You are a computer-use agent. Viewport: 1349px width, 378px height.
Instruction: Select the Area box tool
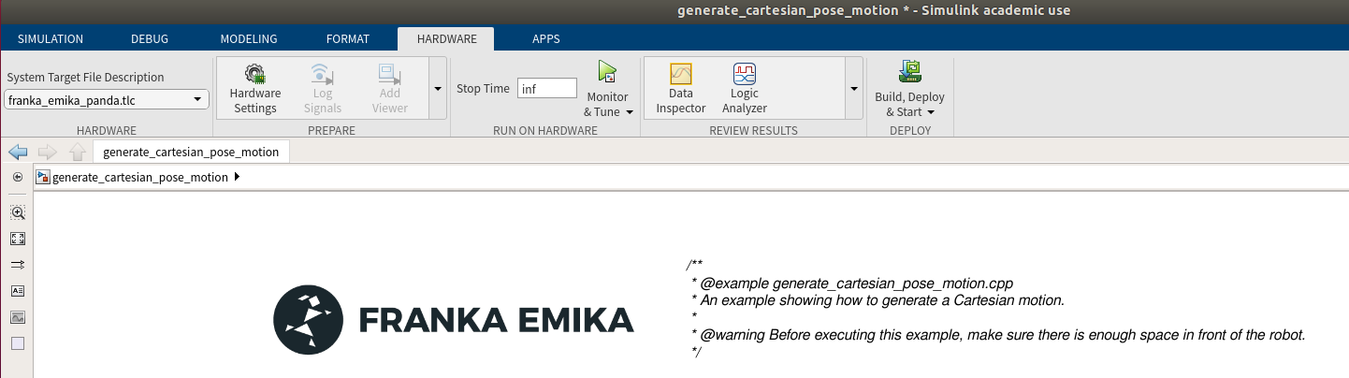click(17, 343)
